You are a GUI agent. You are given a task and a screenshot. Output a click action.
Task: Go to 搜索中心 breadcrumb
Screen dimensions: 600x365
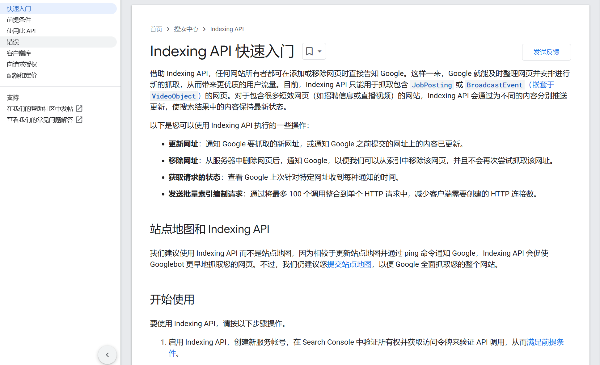pyautogui.click(x=186, y=29)
